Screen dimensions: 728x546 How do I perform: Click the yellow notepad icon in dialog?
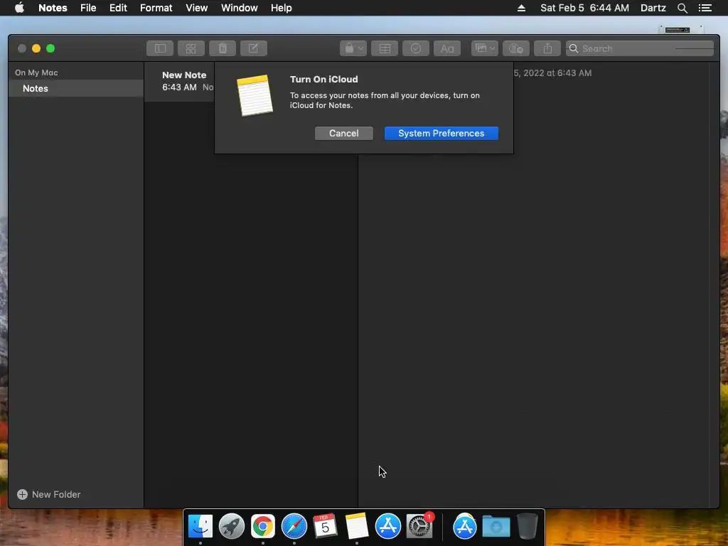(255, 96)
